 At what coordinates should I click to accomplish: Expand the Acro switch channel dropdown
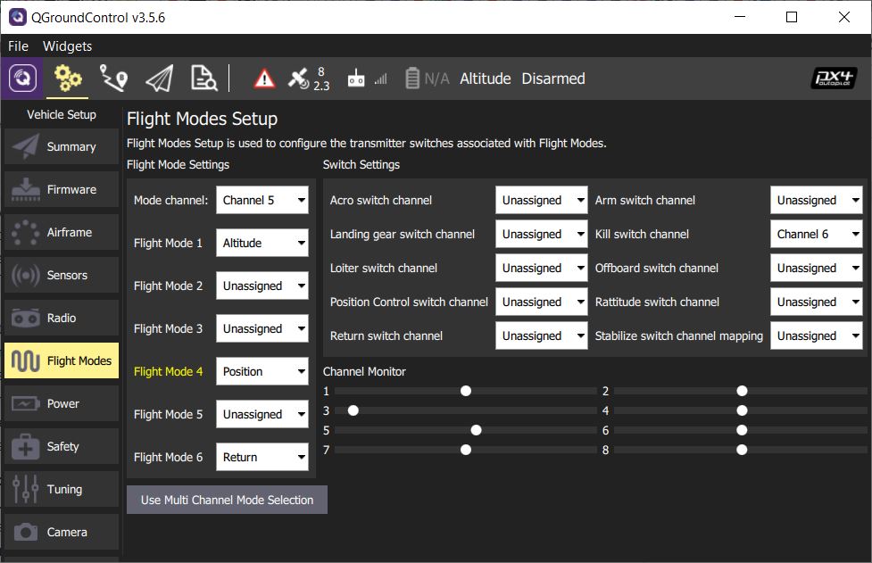point(541,200)
